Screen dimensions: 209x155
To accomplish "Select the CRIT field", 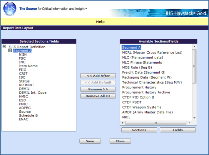I will tap(23, 74).
